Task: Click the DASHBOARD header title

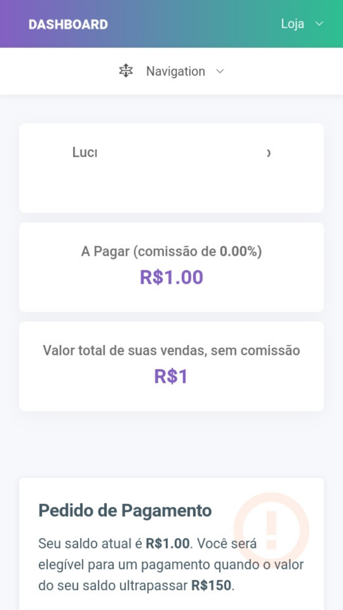Action: point(68,24)
